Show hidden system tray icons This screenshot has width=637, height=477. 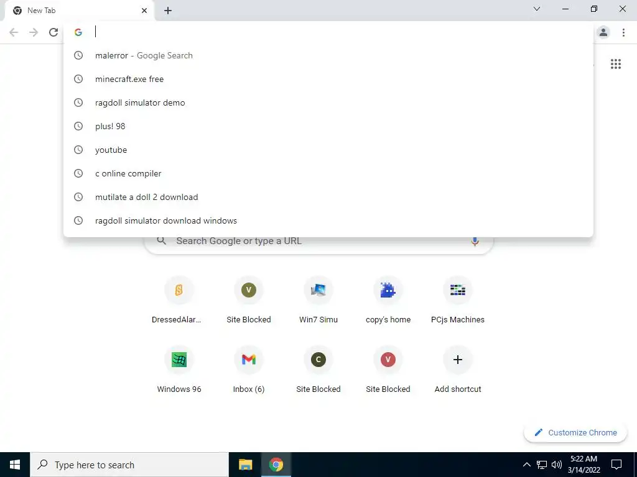pyautogui.click(x=526, y=465)
